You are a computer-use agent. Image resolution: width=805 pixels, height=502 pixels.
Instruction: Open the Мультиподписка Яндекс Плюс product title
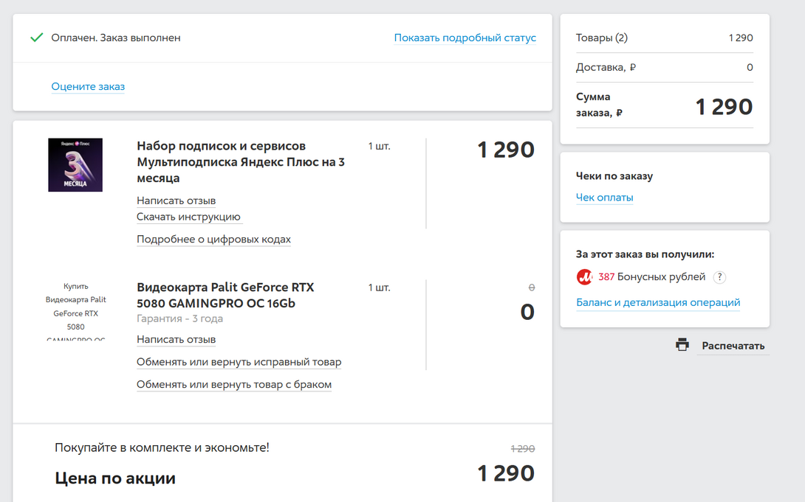tap(241, 162)
